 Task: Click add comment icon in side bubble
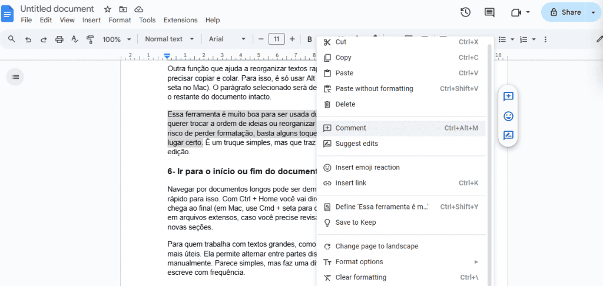coord(508,97)
